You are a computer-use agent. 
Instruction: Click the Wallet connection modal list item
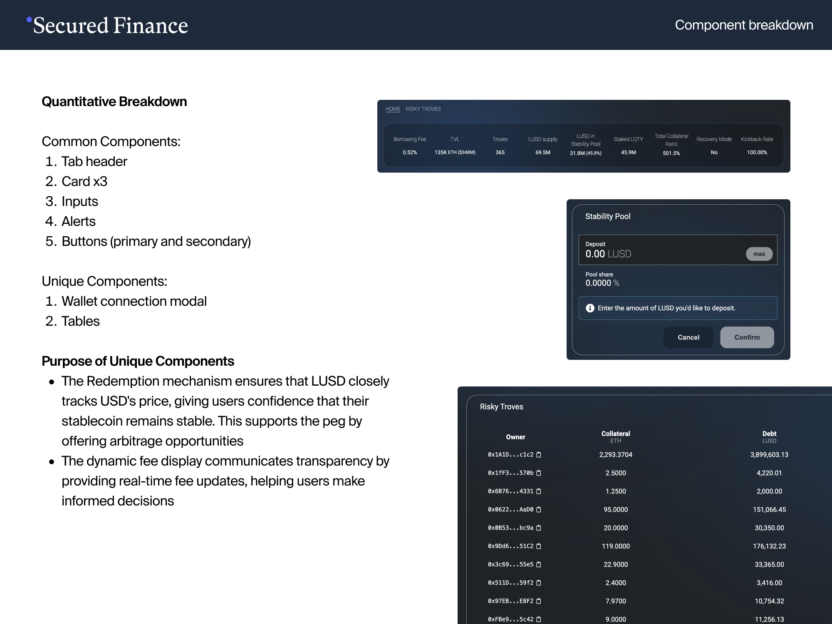[x=134, y=301]
